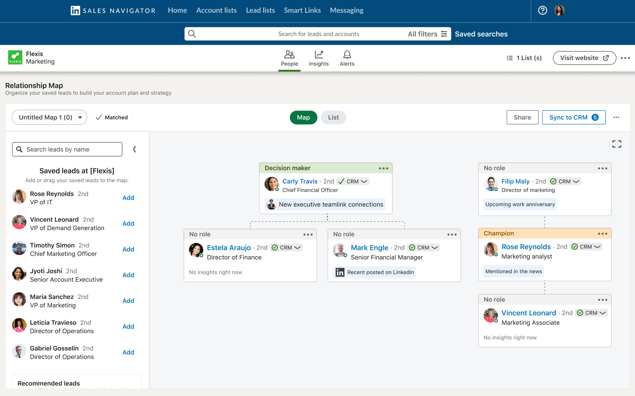Viewport: 635px width, 396px height.
Task: Collapse the saved leads side panel chevron
Action: pyautogui.click(x=134, y=149)
